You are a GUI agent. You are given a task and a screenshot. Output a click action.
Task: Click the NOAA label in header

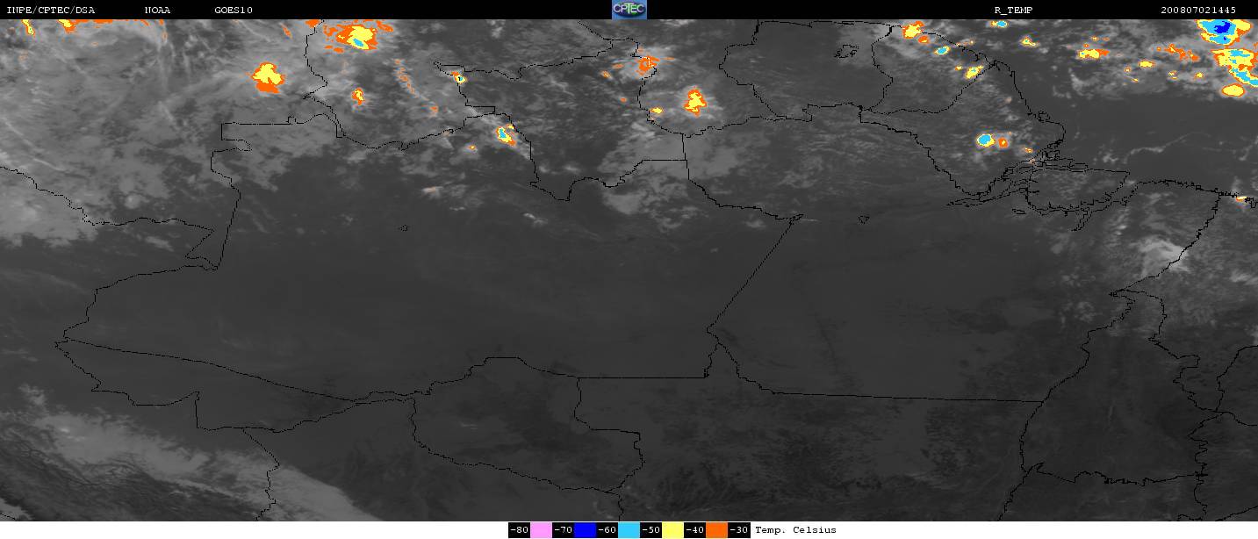click(x=157, y=10)
